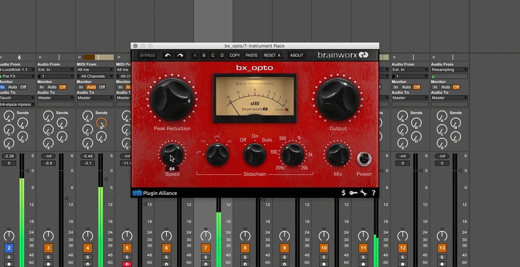Click the Sidechain Off/On/Solo selector knob
This screenshot has height=267, width=520.
coord(255,154)
